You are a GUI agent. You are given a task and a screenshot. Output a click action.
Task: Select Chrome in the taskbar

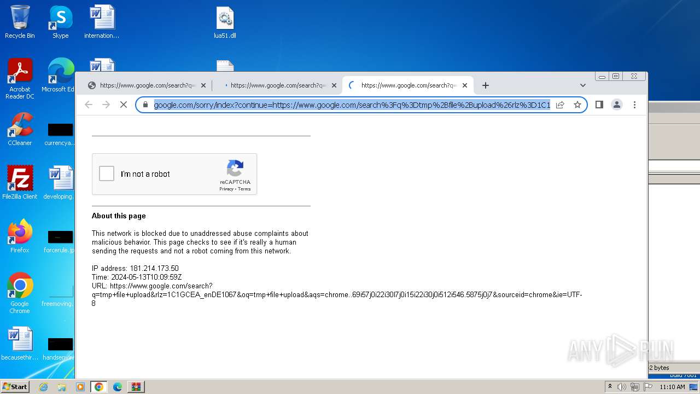click(98, 387)
